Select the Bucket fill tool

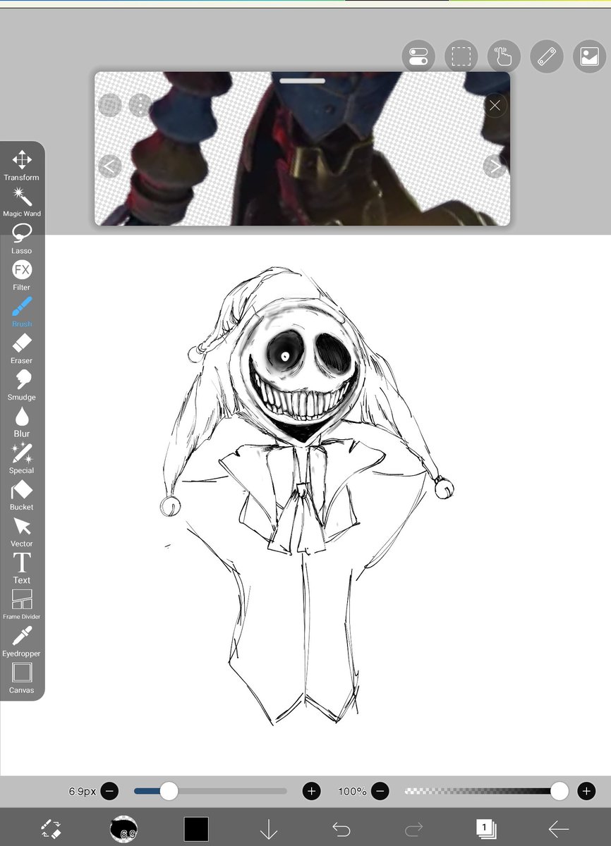pyautogui.click(x=22, y=496)
